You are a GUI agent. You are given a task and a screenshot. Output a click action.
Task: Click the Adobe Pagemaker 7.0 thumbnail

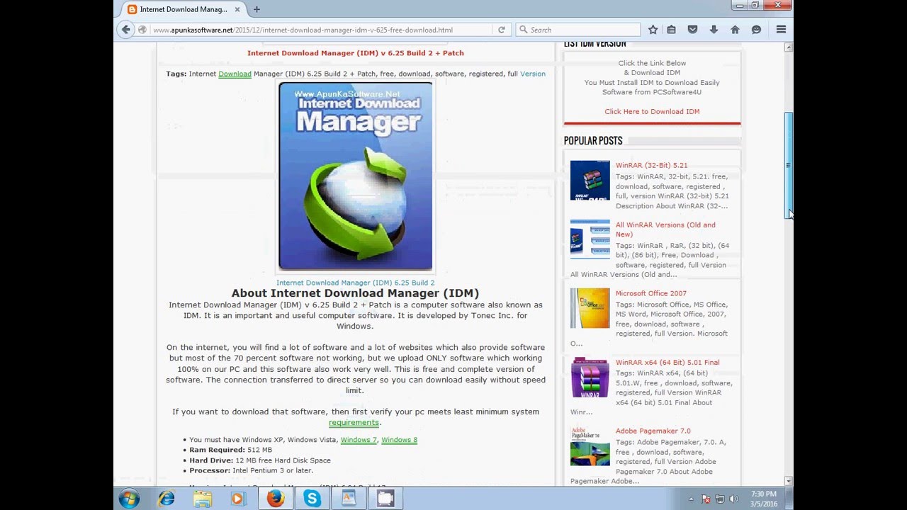pos(590,446)
